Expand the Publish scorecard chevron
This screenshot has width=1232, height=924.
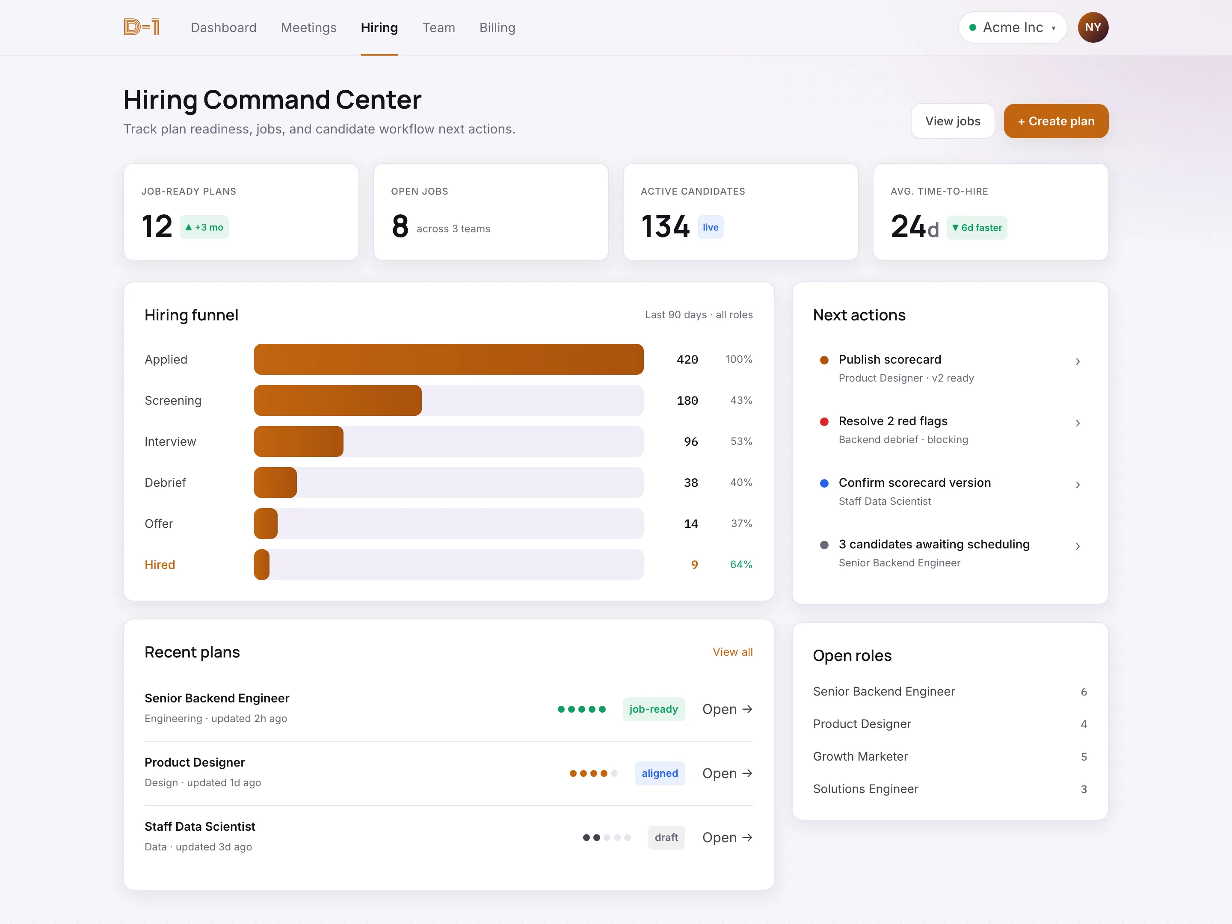[x=1078, y=361]
